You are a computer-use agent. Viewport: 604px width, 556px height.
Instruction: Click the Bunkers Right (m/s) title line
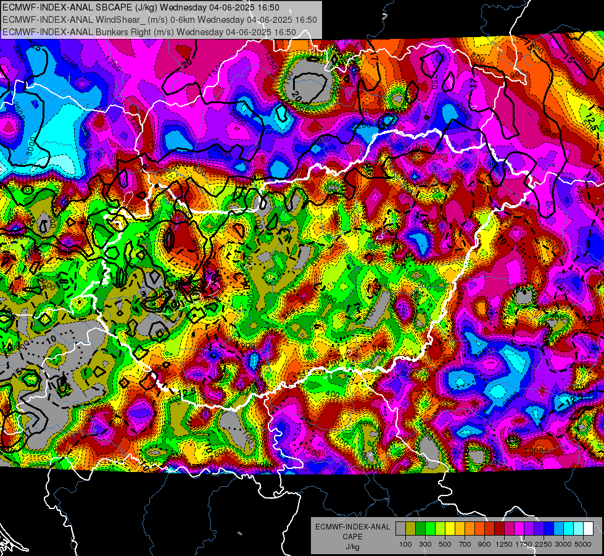pyautogui.click(x=149, y=32)
